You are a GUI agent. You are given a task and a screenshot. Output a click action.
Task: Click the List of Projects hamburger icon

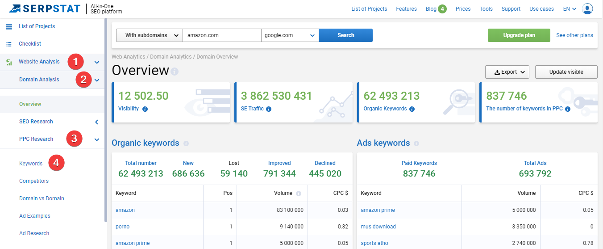click(x=9, y=27)
